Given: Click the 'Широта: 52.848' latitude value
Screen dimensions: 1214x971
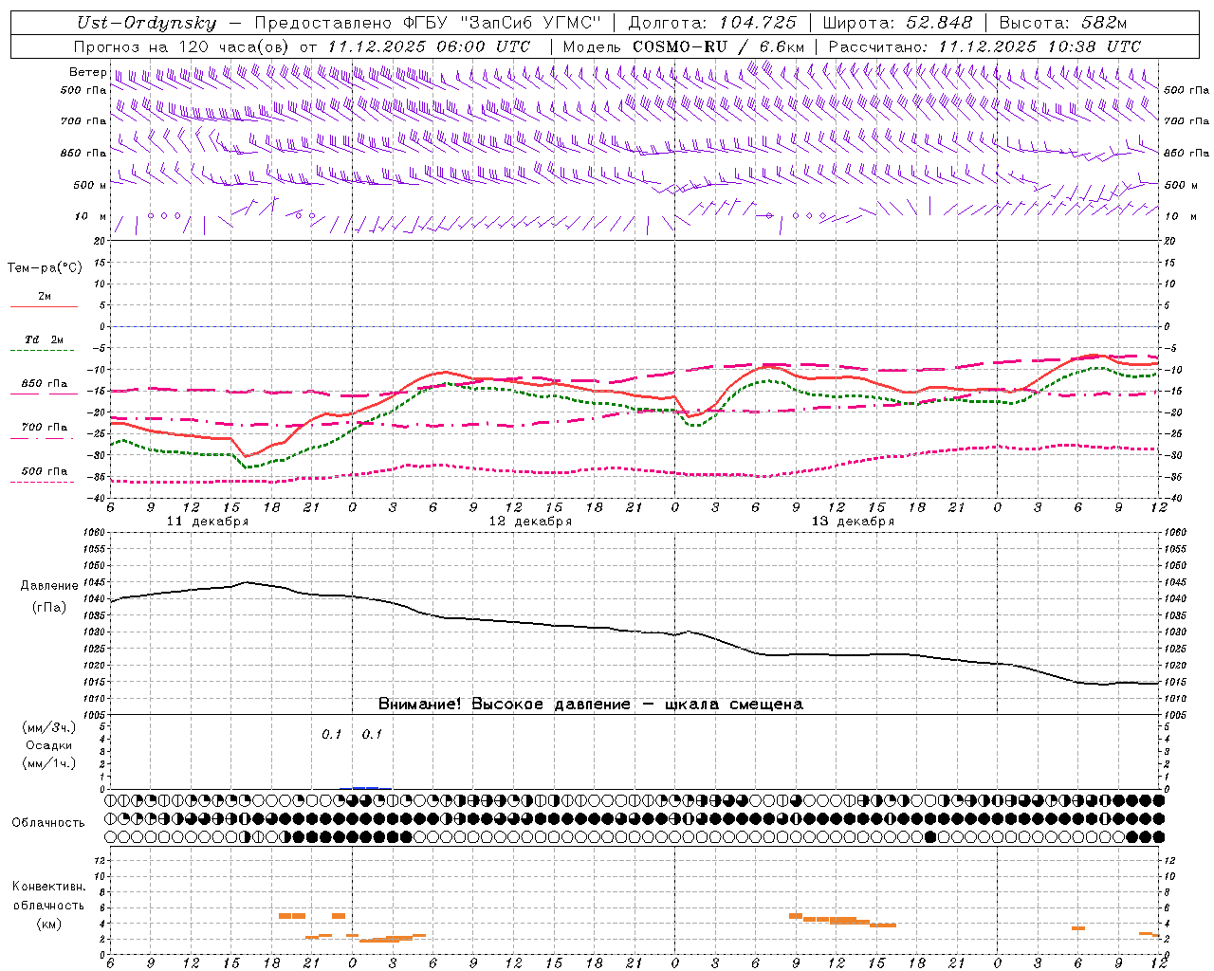Looking at the screenshot, I should (898, 23).
